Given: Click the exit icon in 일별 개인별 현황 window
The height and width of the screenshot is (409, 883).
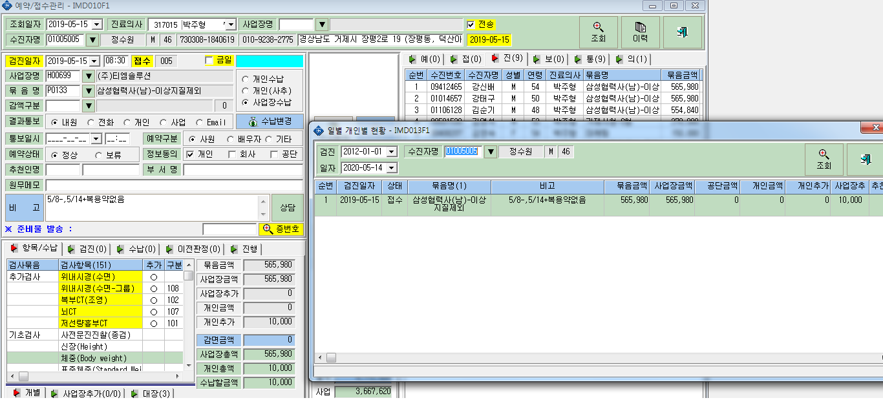Looking at the screenshot, I should [x=865, y=160].
